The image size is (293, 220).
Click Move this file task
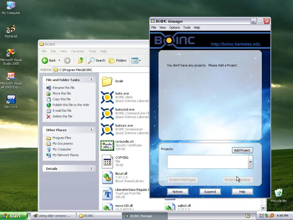point(62,93)
